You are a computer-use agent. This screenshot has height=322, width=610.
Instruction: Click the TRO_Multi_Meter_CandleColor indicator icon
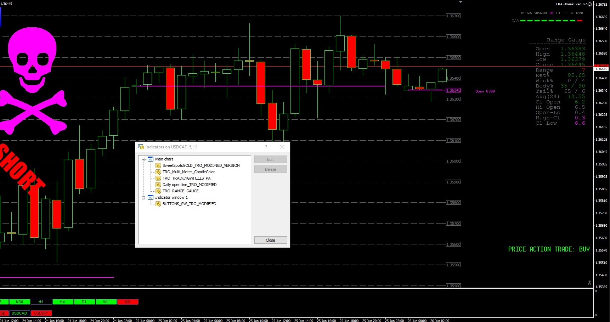(x=158, y=172)
